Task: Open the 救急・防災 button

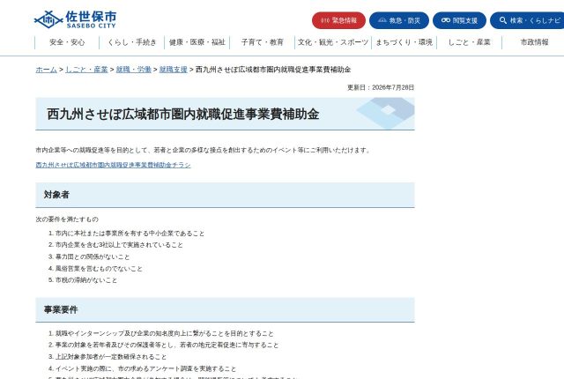Action: [x=399, y=20]
